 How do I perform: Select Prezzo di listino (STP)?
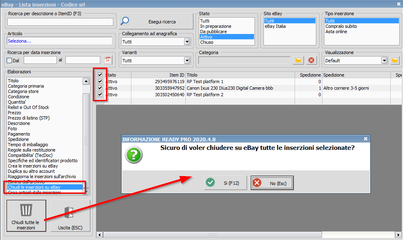(45, 118)
